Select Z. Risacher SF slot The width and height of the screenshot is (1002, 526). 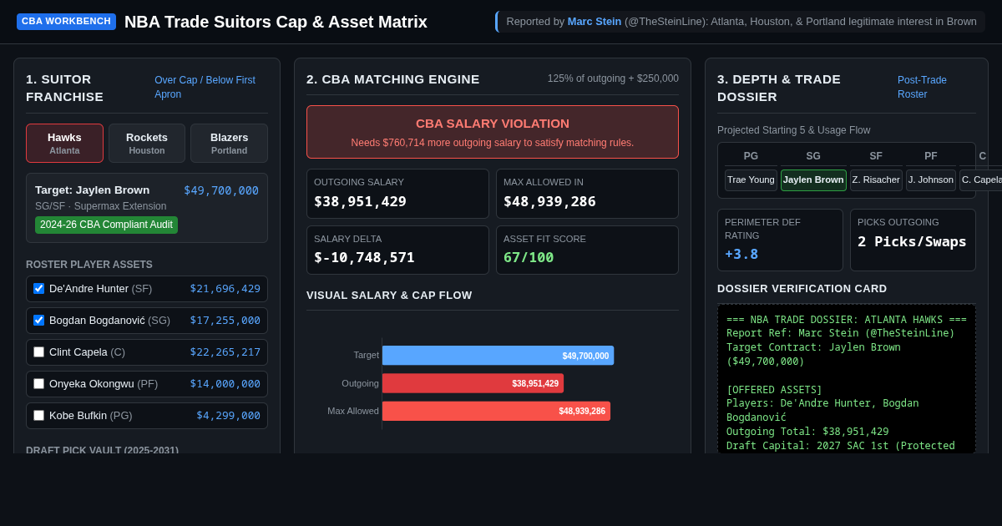pos(876,180)
